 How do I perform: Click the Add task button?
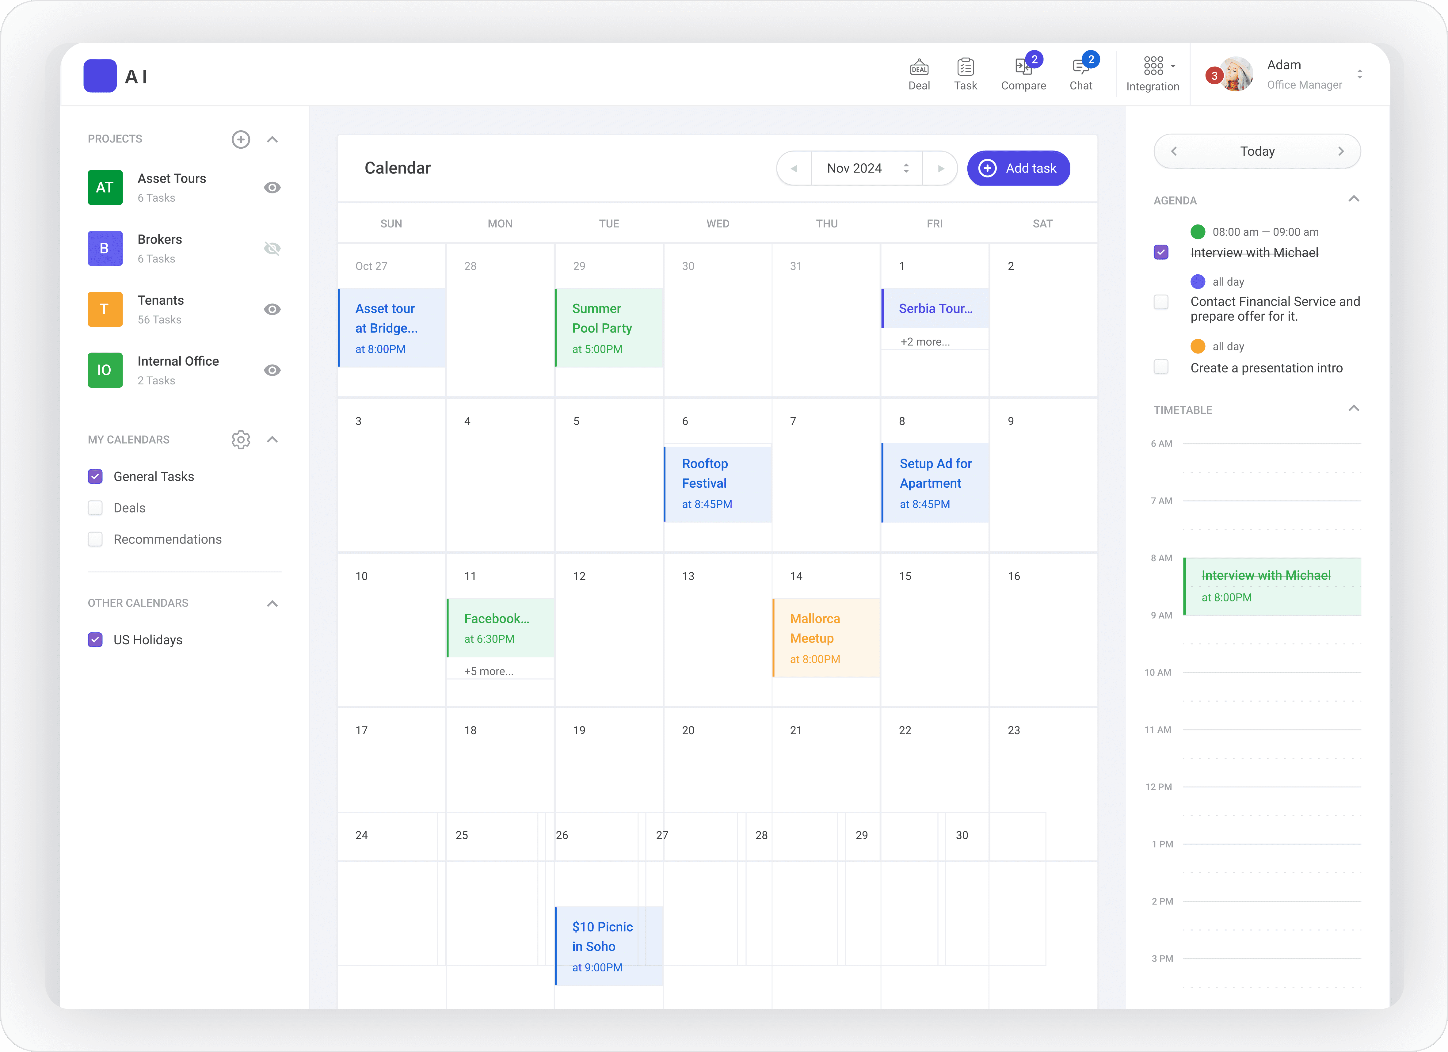[x=1018, y=169]
